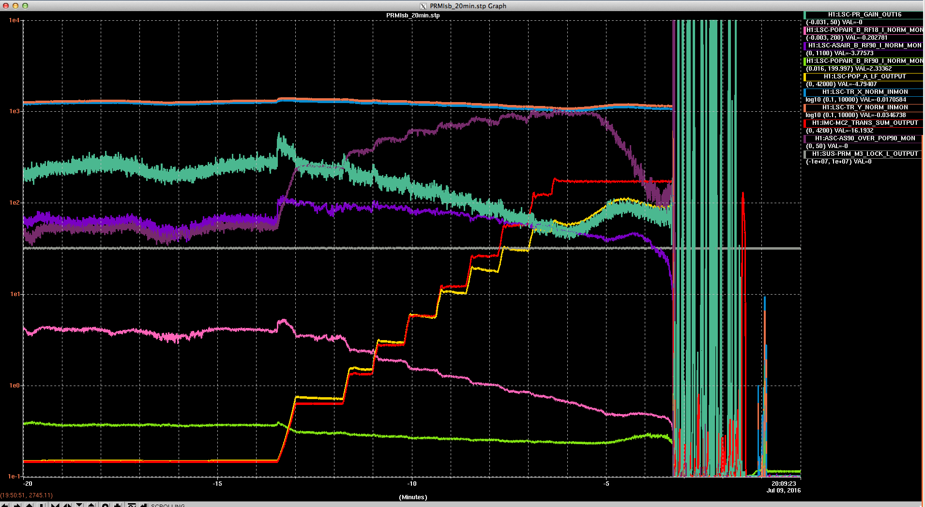Click the pink color bar of POPAIR_B_RF18
The height and width of the screenshot is (507, 925).
[804, 30]
